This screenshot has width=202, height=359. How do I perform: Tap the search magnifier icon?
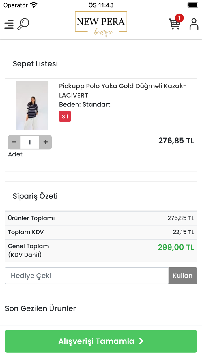pos(23,24)
